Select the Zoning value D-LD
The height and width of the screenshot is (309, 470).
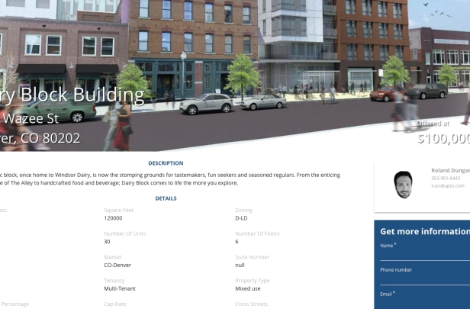coord(241,218)
